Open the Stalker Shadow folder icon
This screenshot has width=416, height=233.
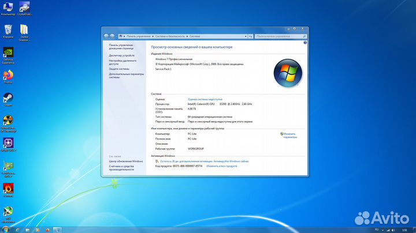click(x=24, y=32)
